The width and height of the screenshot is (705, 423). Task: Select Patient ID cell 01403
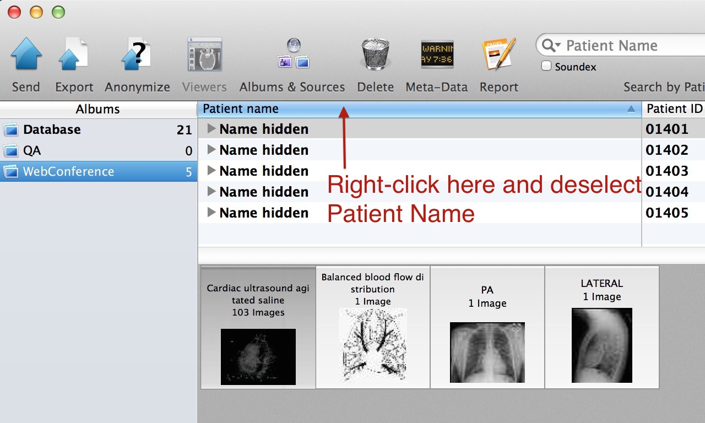(667, 171)
